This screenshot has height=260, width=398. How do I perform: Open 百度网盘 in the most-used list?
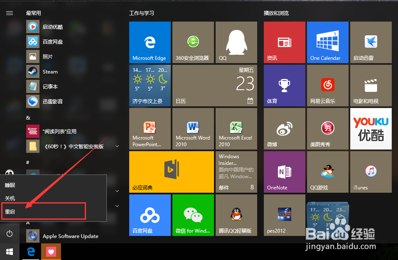[74, 42]
